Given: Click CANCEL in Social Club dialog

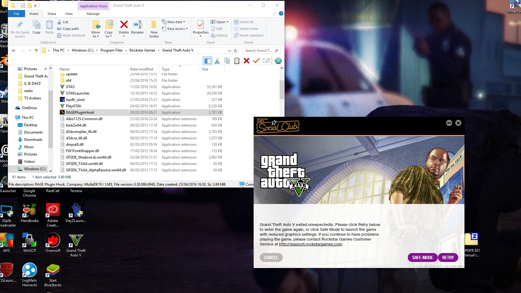Looking at the screenshot, I should (271, 258).
